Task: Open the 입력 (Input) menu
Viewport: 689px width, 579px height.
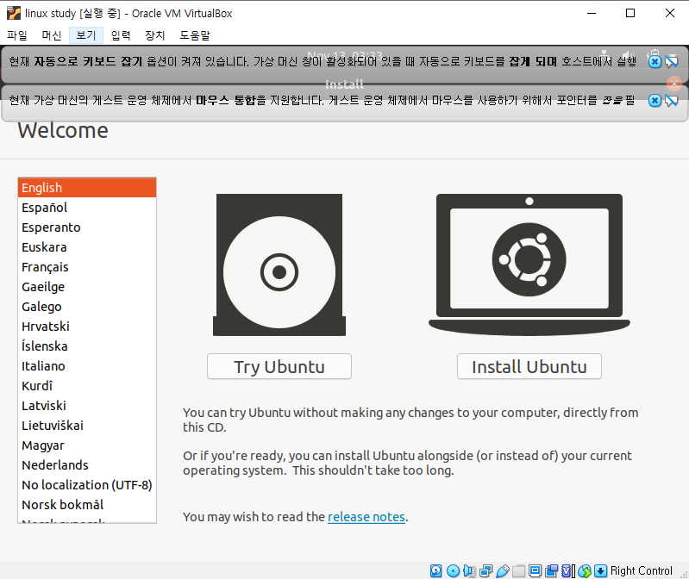Action: pyautogui.click(x=121, y=35)
